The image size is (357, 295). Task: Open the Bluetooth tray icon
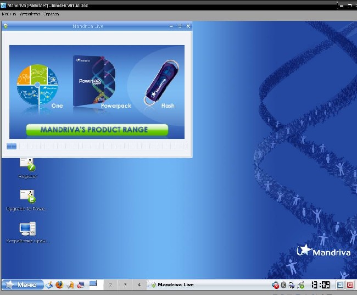point(283,285)
